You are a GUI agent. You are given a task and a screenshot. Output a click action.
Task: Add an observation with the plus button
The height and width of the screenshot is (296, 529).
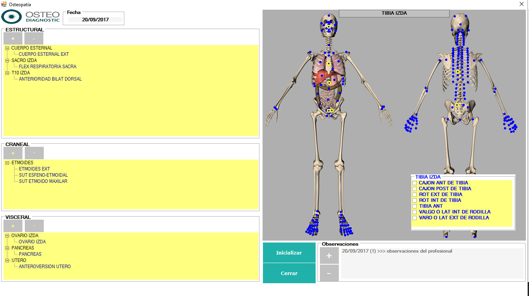[x=329, y=256]
